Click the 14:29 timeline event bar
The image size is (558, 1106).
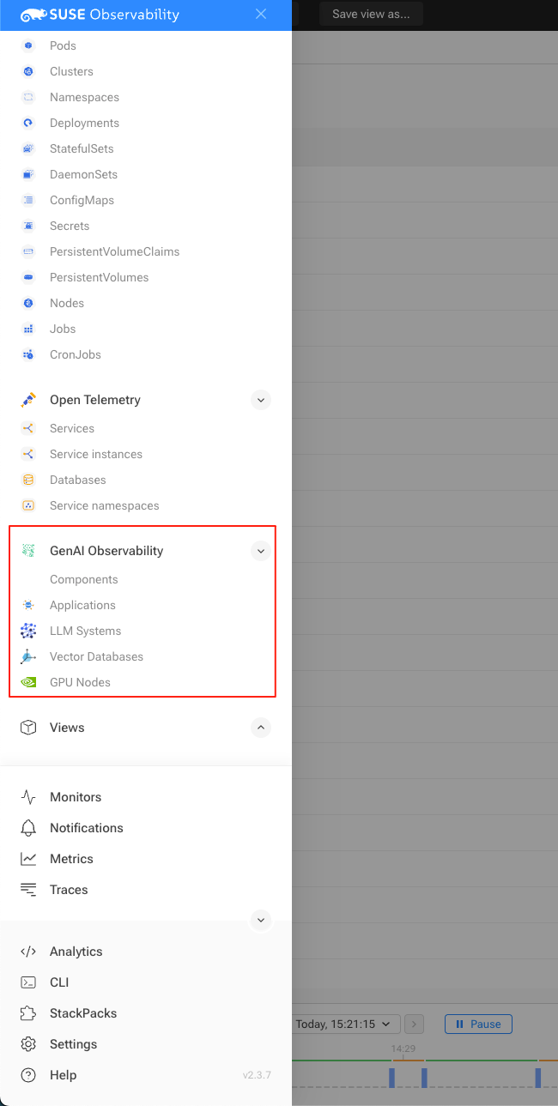pyautogui.click(x=392, y=1077)
